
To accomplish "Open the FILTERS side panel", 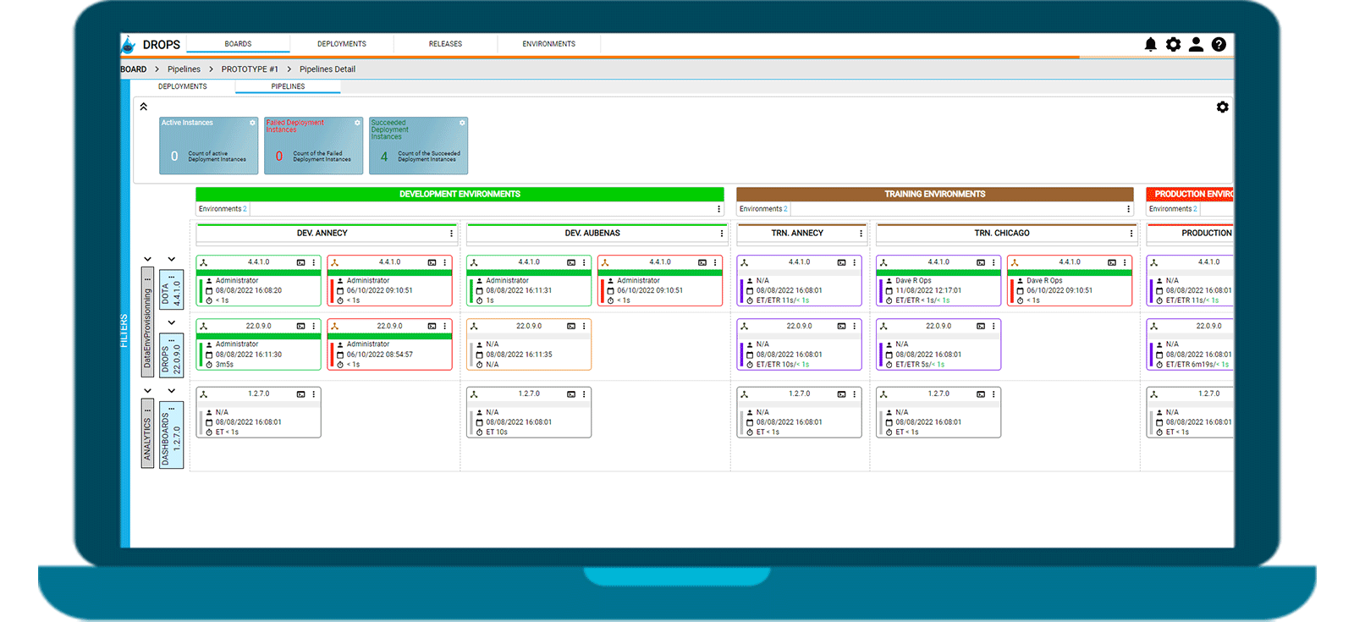I will coord(124,330).
